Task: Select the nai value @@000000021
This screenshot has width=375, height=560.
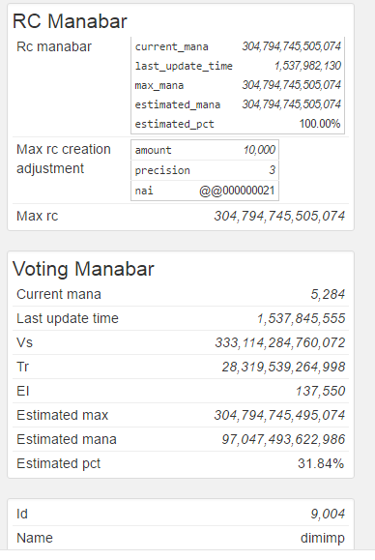Action: click(x=237, y=191)
